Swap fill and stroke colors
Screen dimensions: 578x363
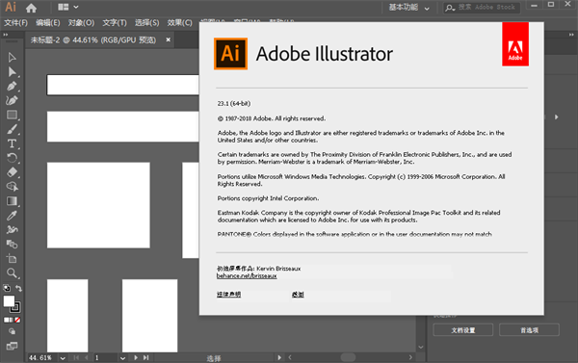coord(18,288)
